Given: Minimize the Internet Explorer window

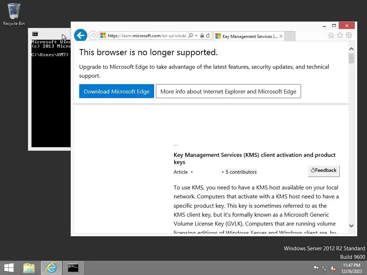Looking at the screenshot, I should [324, 25].
